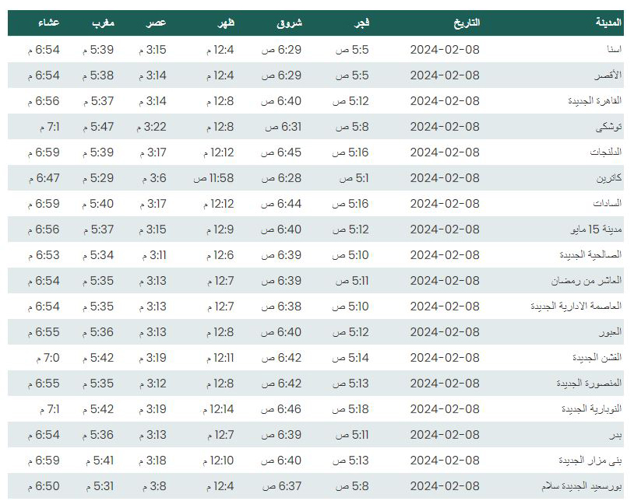Select the العبور city cell
This screenshot has height=501, width=634.
pyautogui.click(x=610, y=332)
